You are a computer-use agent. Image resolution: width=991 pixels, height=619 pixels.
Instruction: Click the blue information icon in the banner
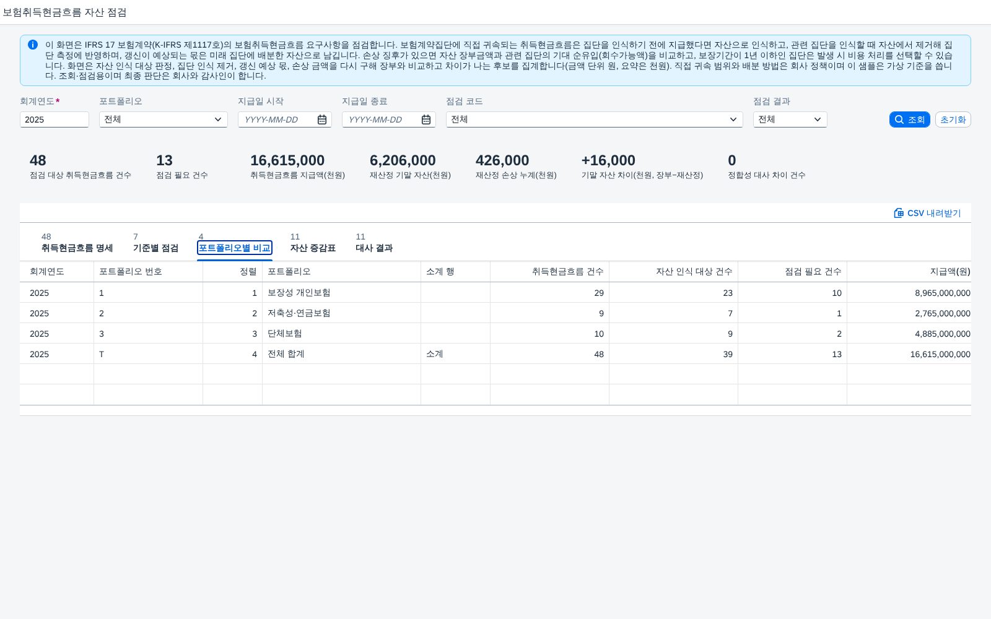(33, 45)
